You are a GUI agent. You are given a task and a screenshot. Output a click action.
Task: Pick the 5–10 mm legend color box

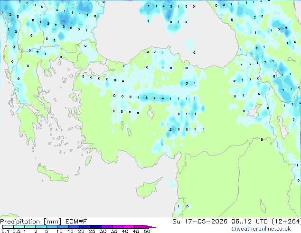(52, 227)
